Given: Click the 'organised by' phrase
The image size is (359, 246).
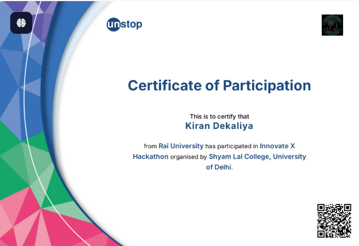Looking at the screenshot, I should 189,157.
